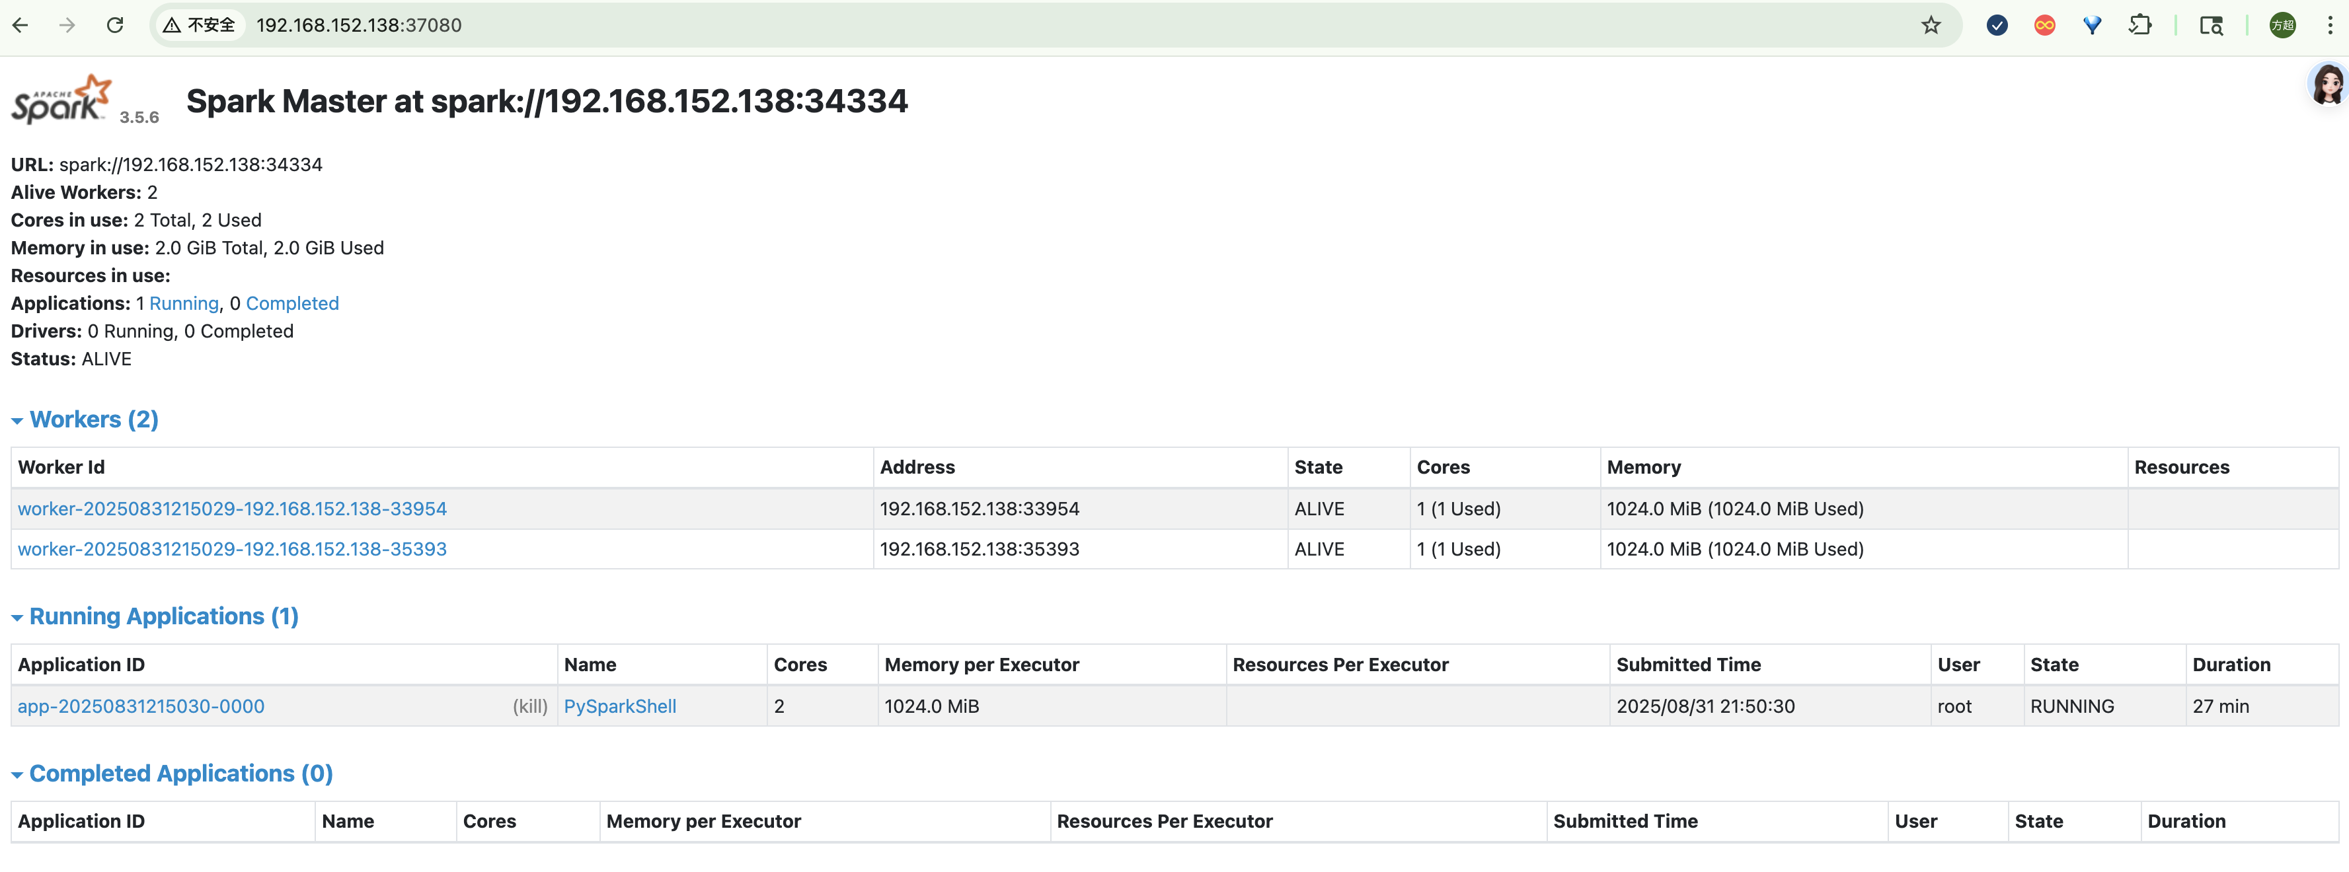Viewport: 2349px width, 872px height.
Task: Click the Status: ALIVE line
Action: tap(71, 359)
